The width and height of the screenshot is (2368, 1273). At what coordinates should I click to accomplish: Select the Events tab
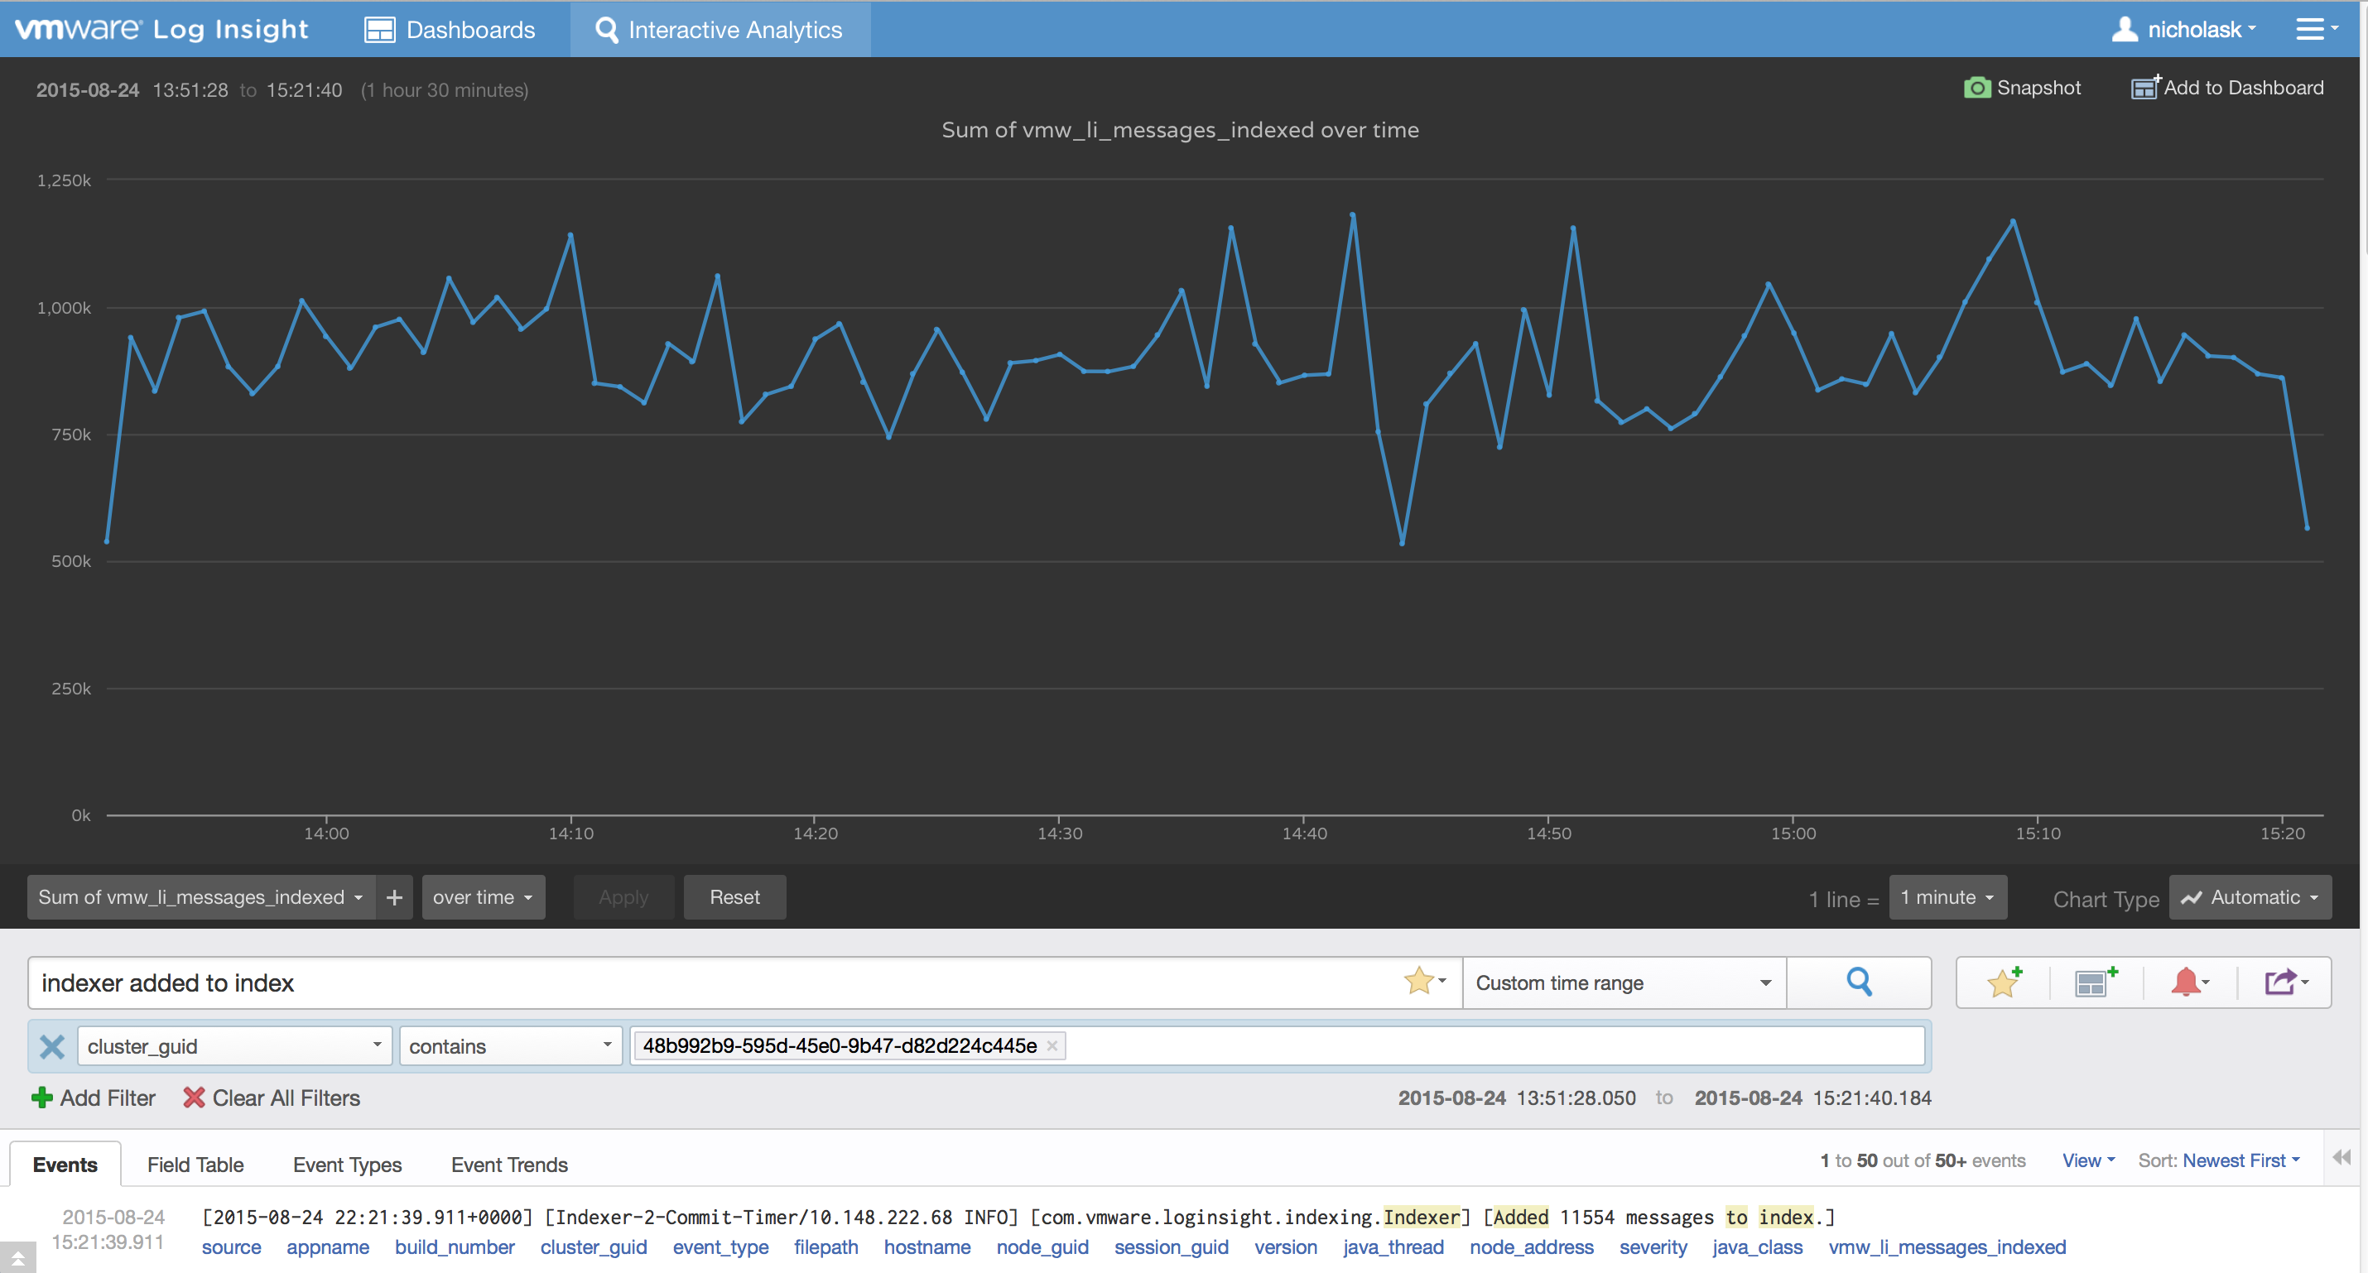point(63,1163)
